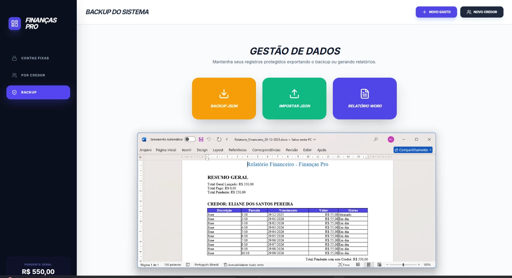Adjust the Word zoom slider
Screen dimensions: 512x278
tap(403, 264)
